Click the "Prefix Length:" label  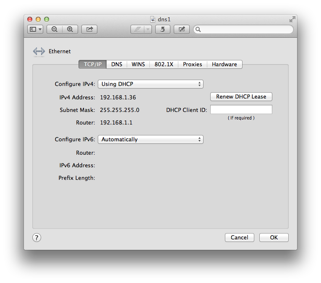(x=77, y=178)
